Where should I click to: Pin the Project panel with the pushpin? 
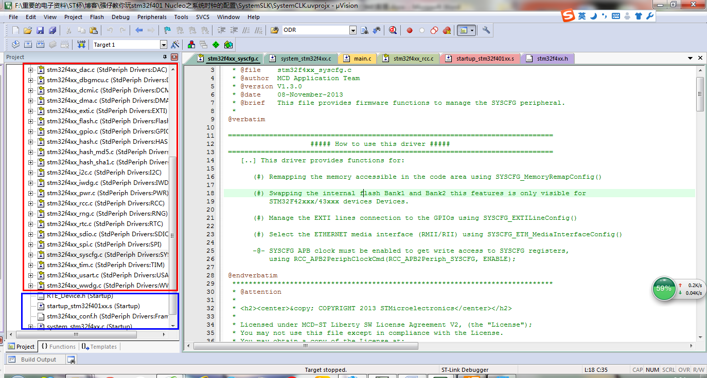point(165,57)
